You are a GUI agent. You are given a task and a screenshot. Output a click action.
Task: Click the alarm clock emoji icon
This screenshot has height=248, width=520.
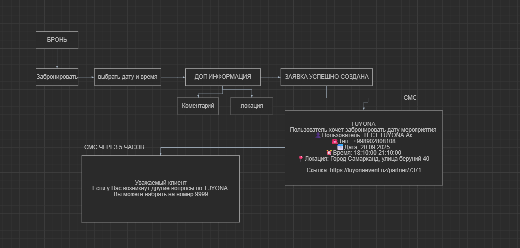coord(329,153)
